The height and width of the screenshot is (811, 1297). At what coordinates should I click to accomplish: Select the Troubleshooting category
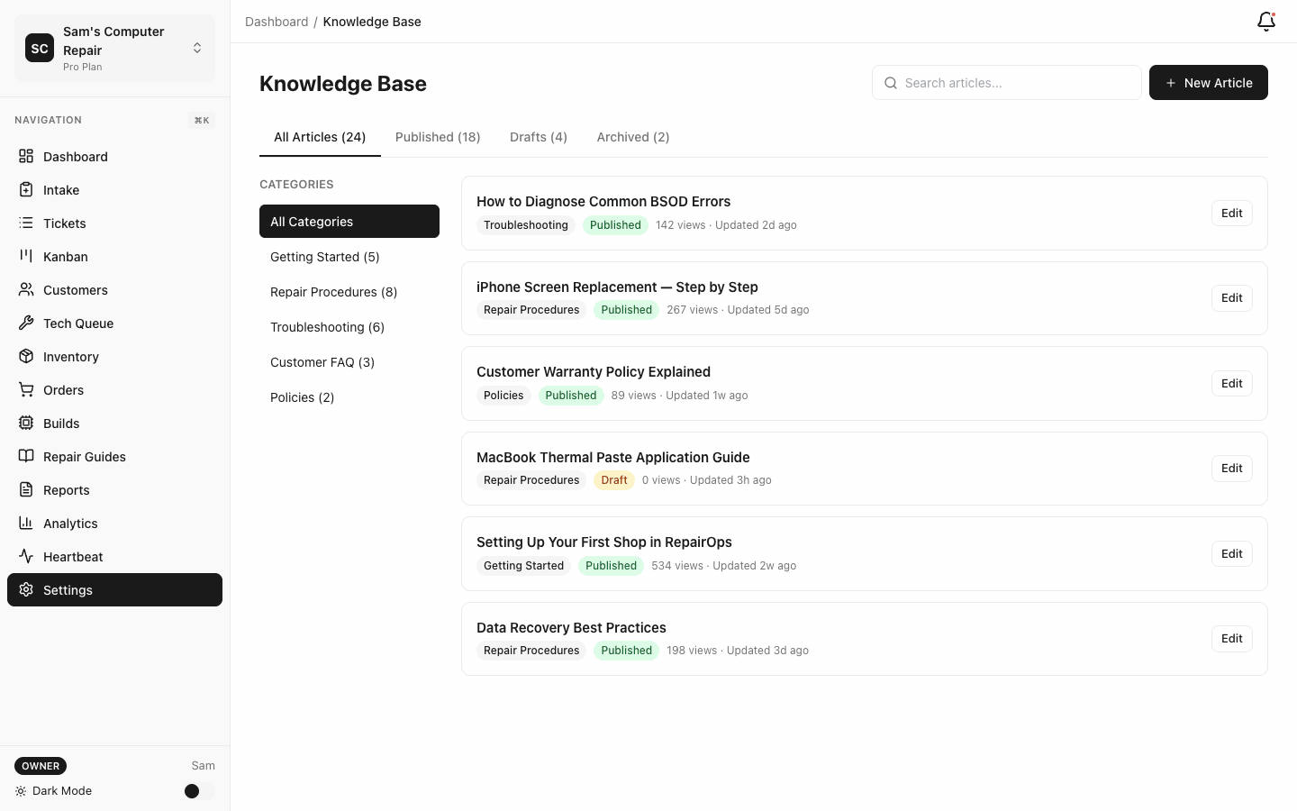tap(327, 327)
